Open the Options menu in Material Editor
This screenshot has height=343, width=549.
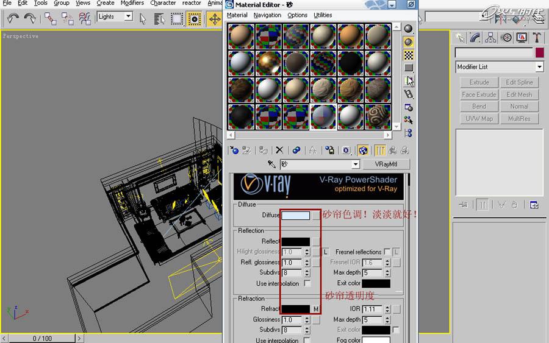[297, 15]
